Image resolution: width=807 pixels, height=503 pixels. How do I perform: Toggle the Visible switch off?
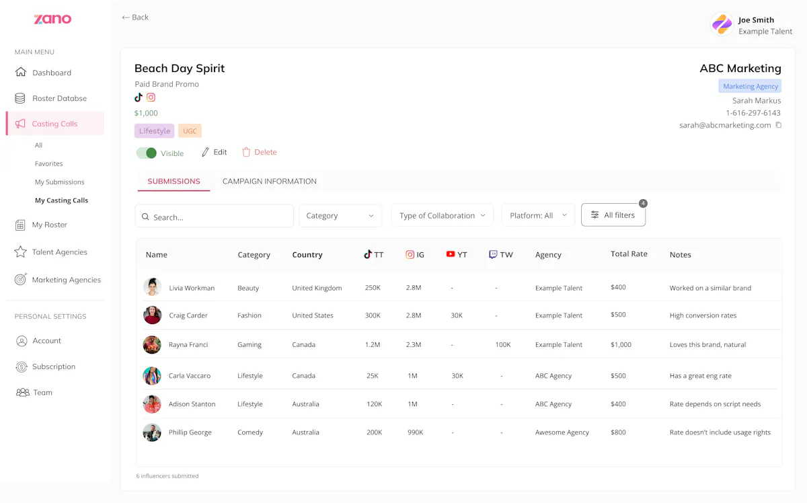[147, 153]
